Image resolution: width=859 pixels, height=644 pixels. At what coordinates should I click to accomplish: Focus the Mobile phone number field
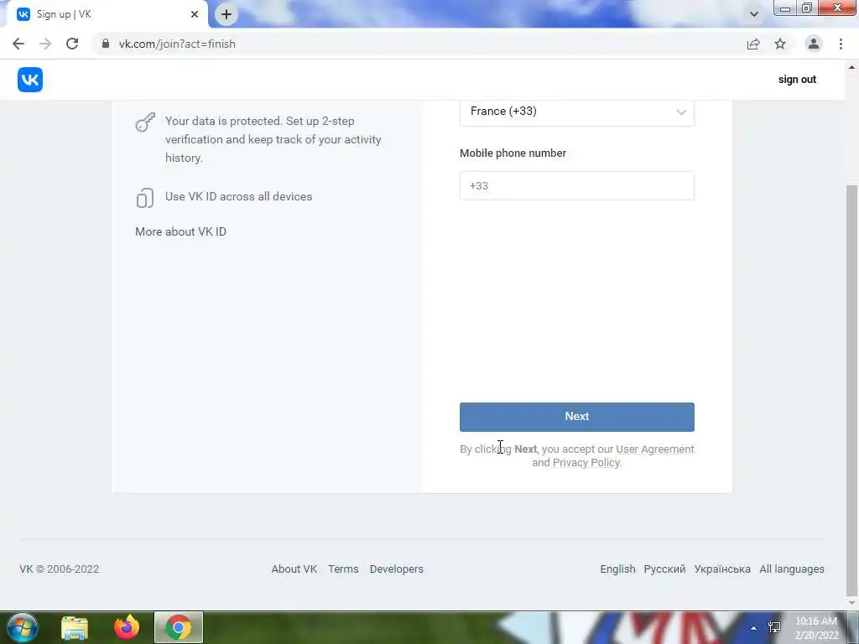577,185
